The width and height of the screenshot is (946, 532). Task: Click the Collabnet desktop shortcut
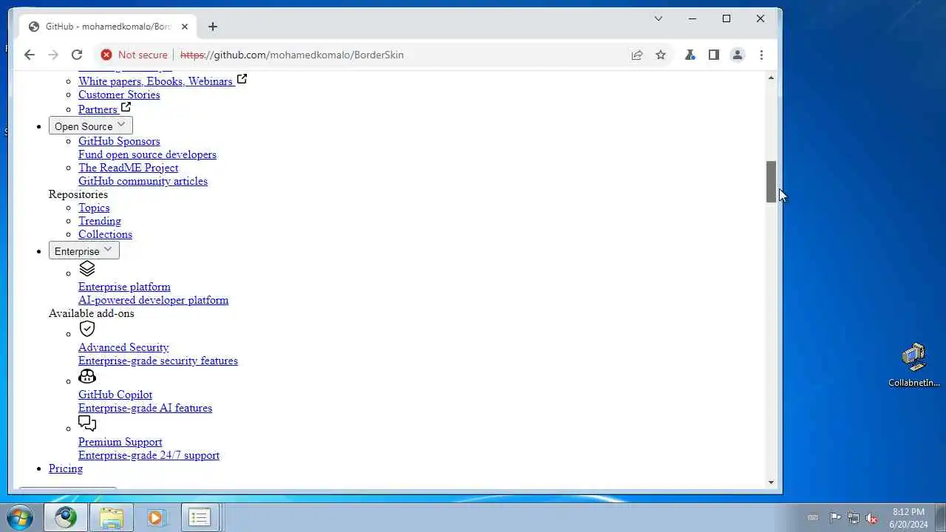pos(914,365)
